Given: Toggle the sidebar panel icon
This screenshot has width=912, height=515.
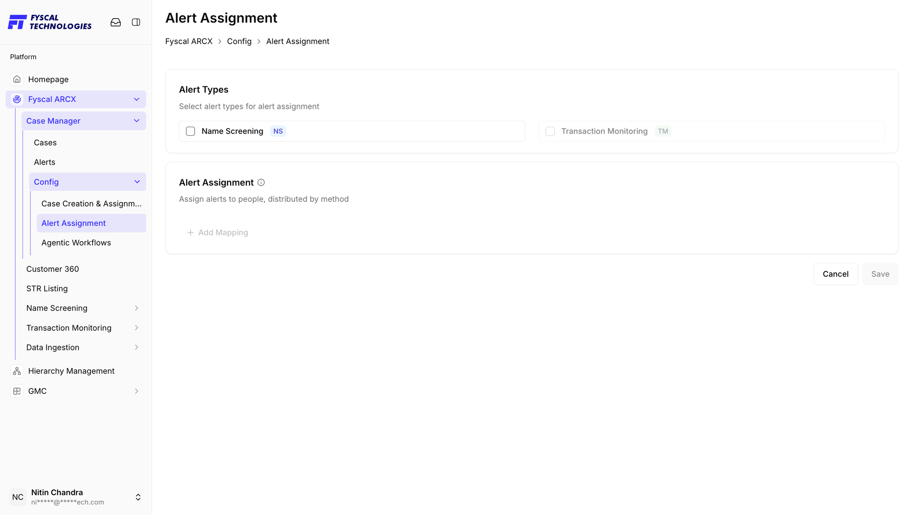Looking at the screenshot, I should [136, 22].
